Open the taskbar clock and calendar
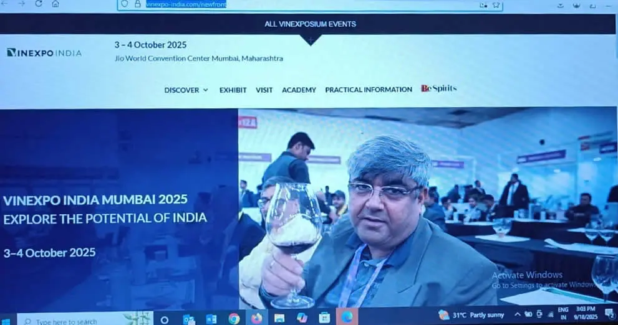The image size is (618, 325). click(x=586, y=313)
